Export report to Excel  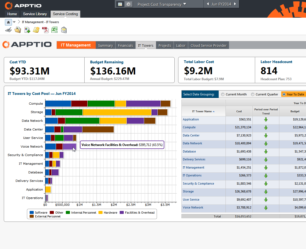click(55, 30)
